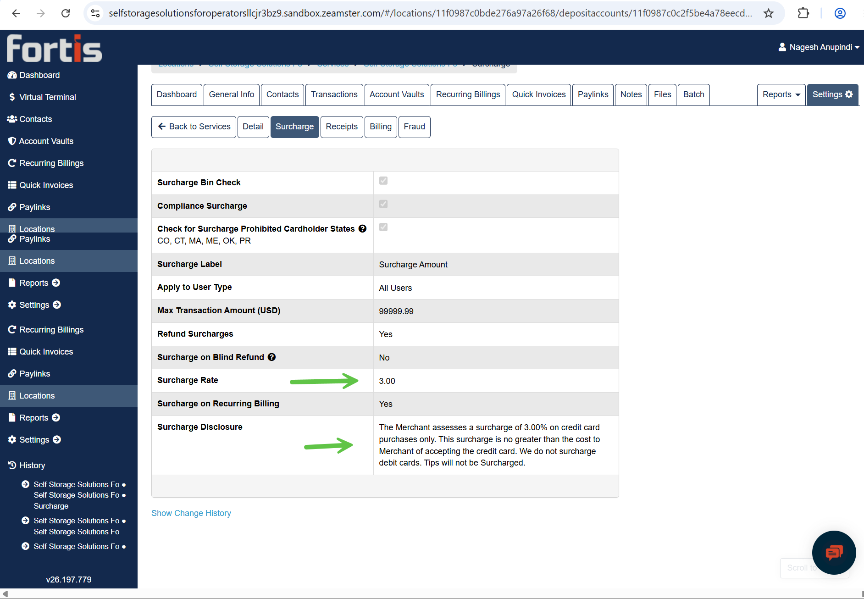The image size is (864, 599).
Task: Click help icon next to Prohibited Cardholder States
Action: tap(362, 228)
